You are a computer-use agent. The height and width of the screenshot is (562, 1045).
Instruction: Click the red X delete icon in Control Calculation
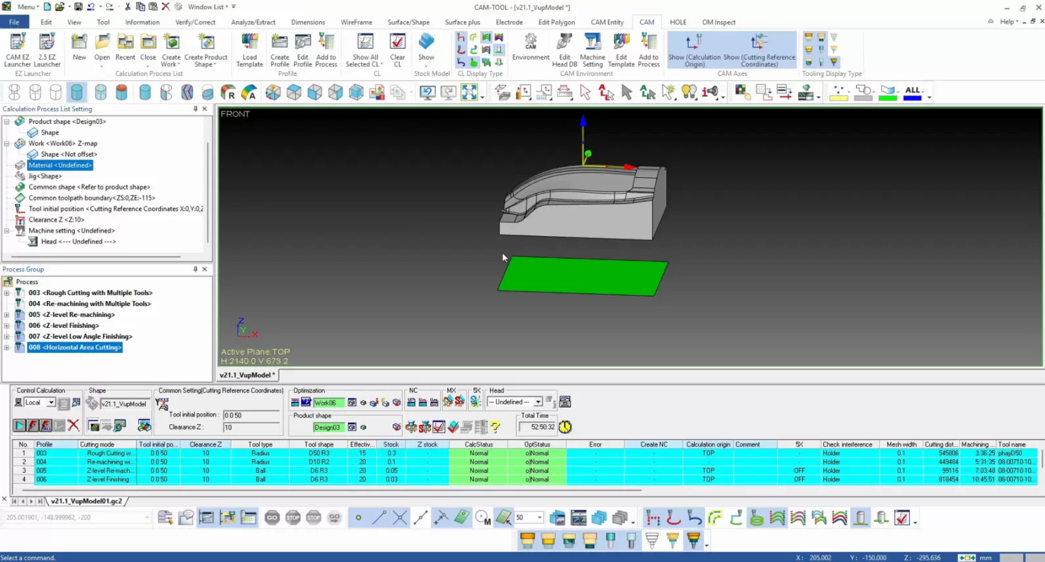pyautogui.click(x=73, y=426)
